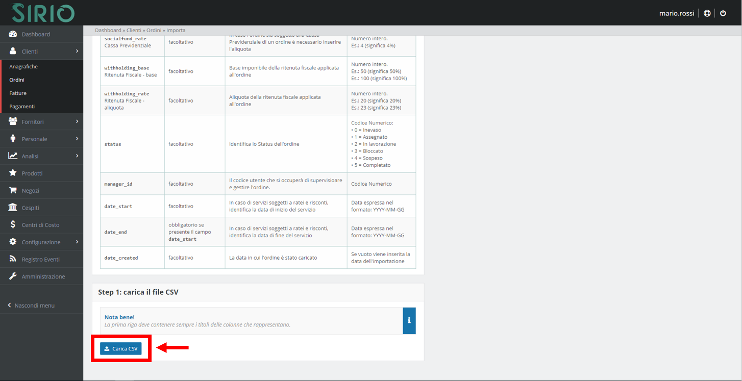Screen dimensions: 742x381
Task: Click the Cespiti bank building icon
Action: [x=13, y=208]
